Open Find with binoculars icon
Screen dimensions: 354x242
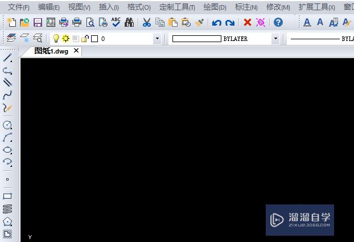[129, 22]
